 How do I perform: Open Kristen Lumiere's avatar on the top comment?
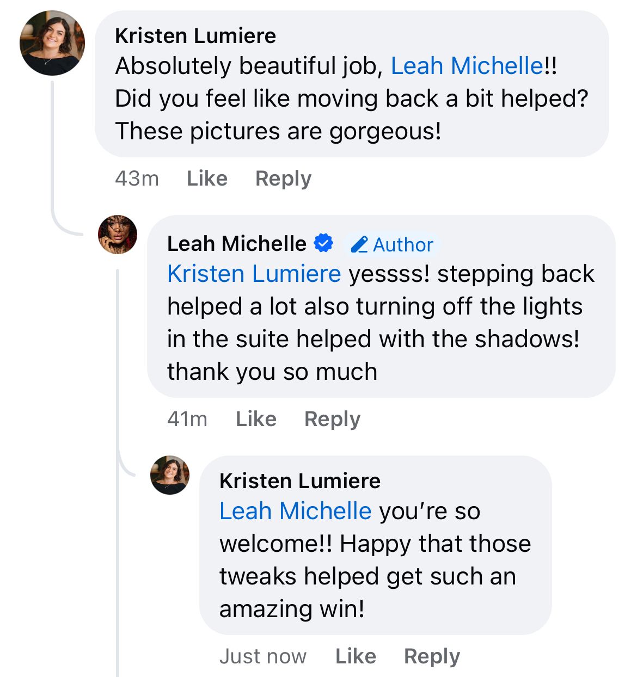click(52, 43)
